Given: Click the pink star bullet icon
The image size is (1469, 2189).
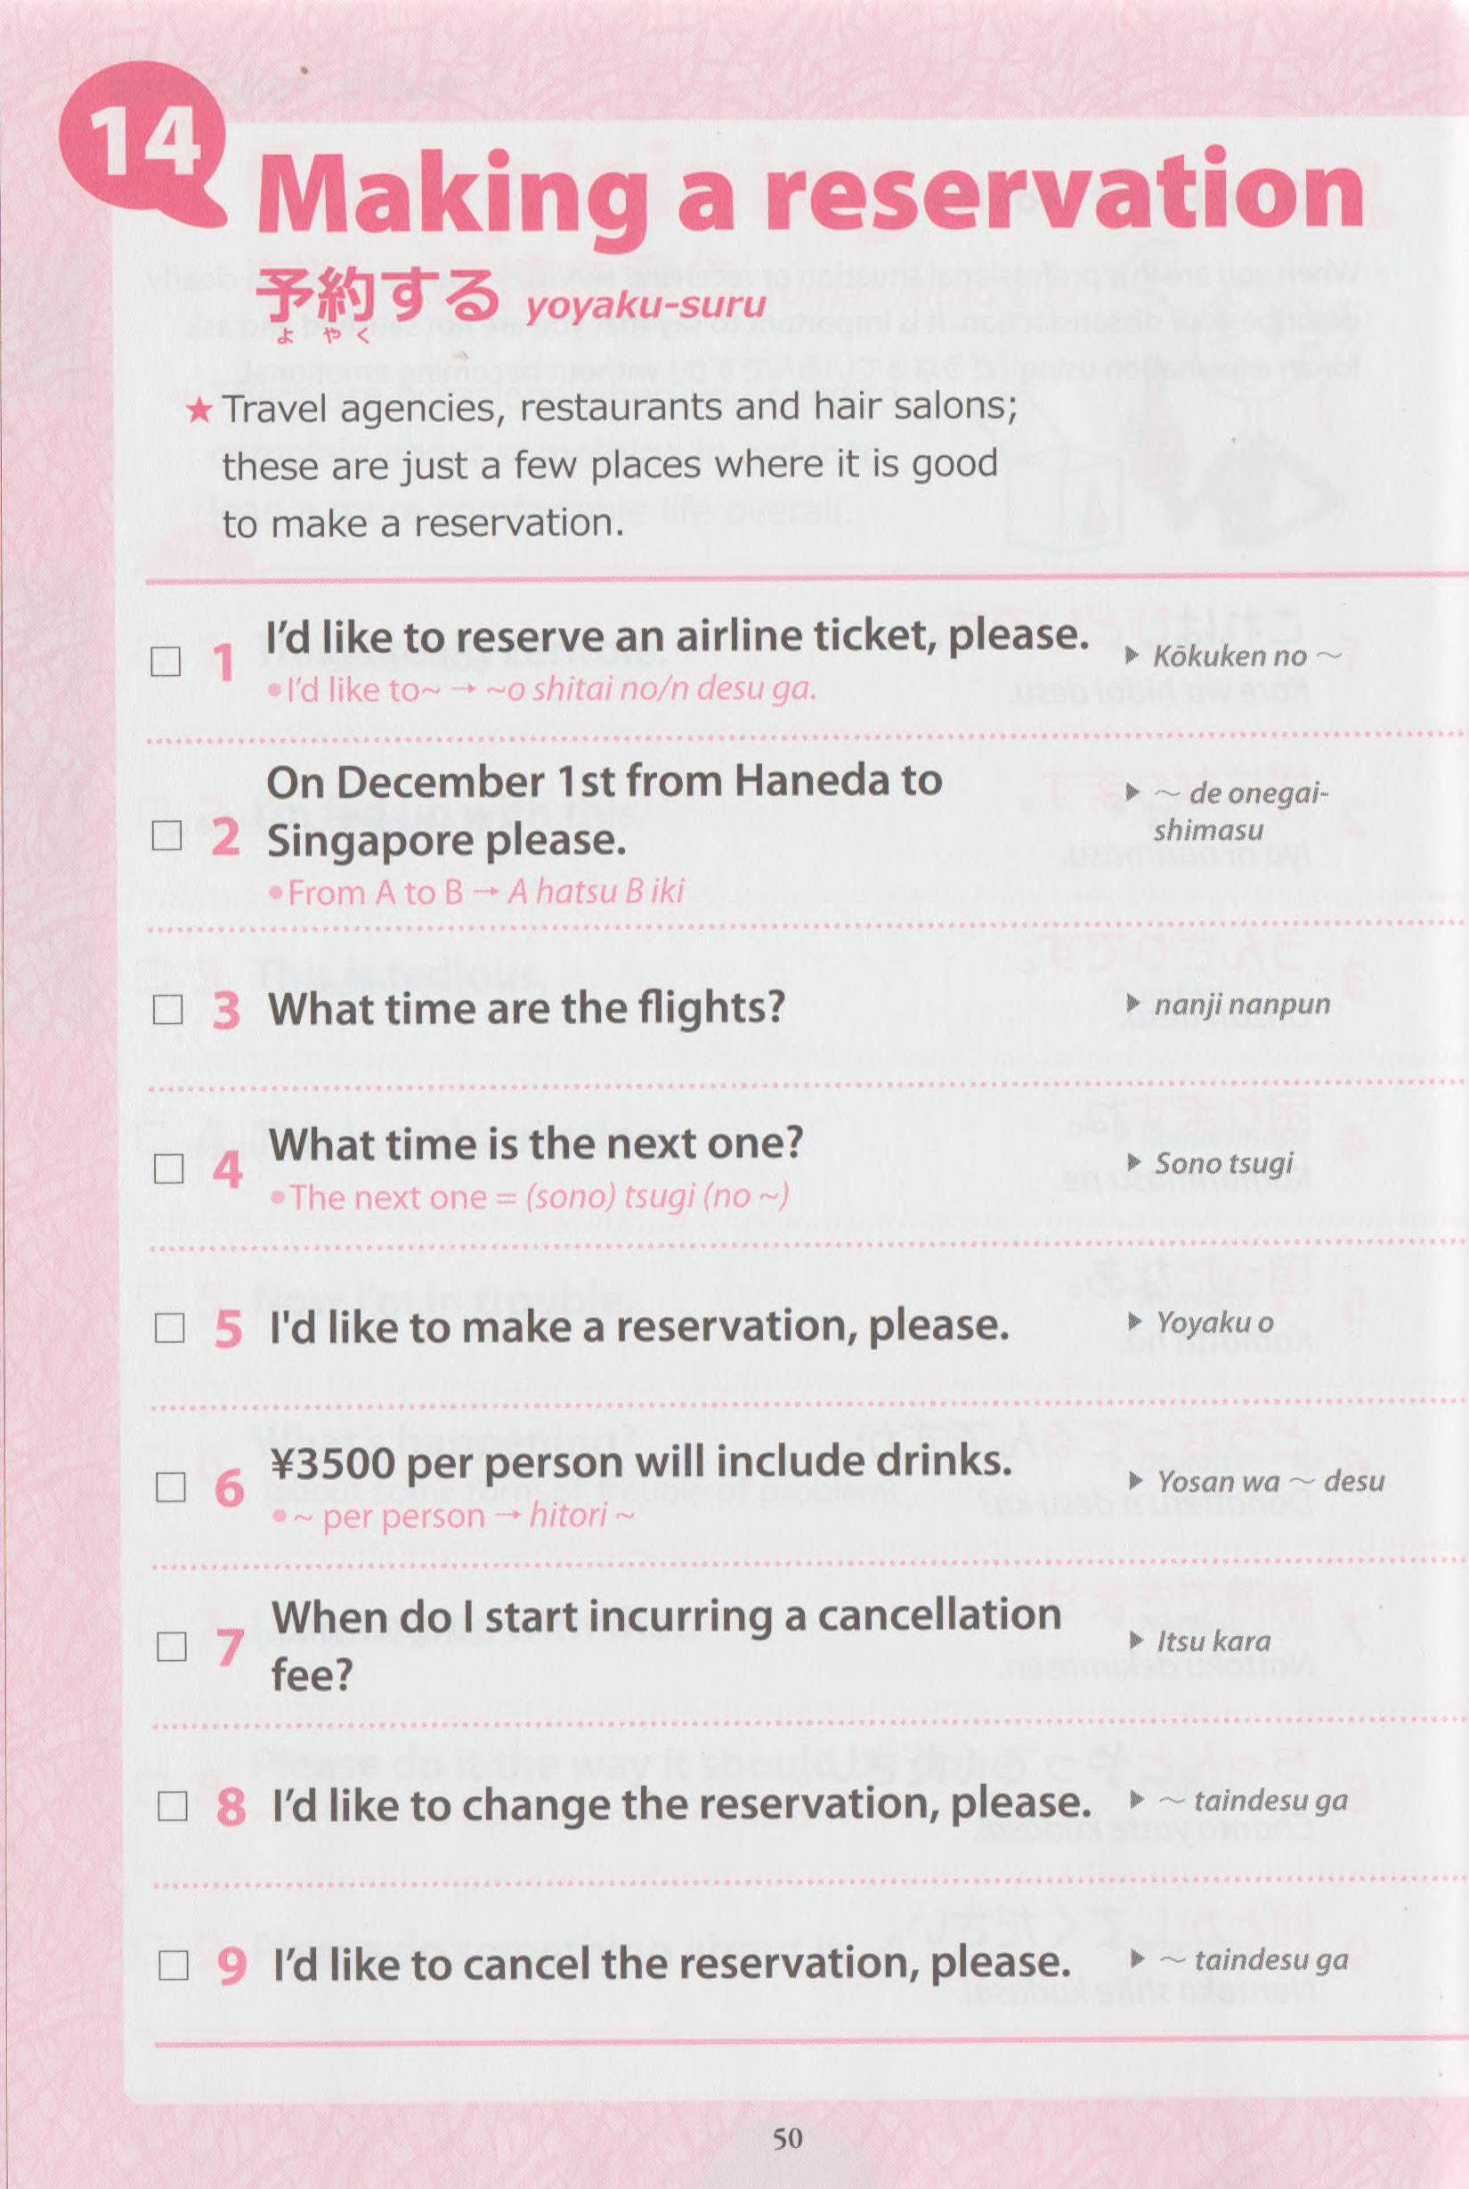Looking at the screenshot, I should click(x=198, y=410).
